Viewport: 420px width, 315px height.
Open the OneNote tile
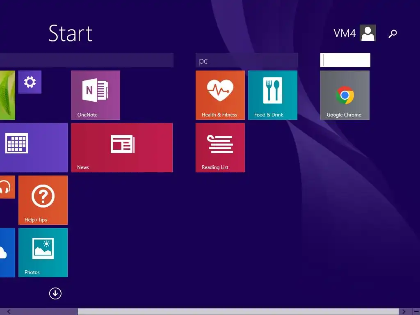(x=95, y=95)
